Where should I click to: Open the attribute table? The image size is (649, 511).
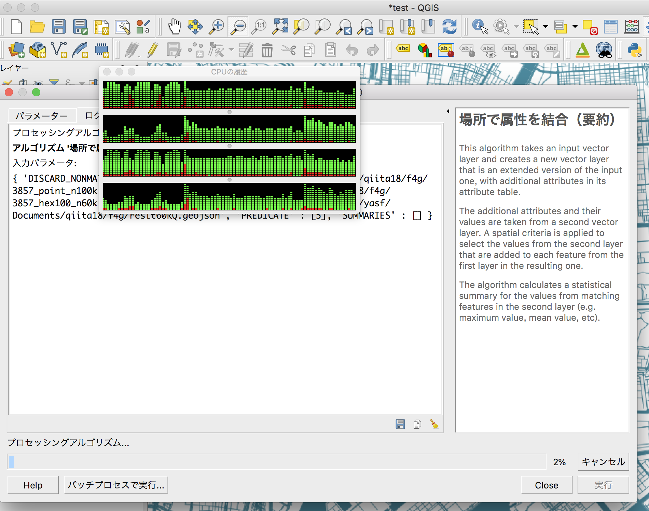[610, 27]
